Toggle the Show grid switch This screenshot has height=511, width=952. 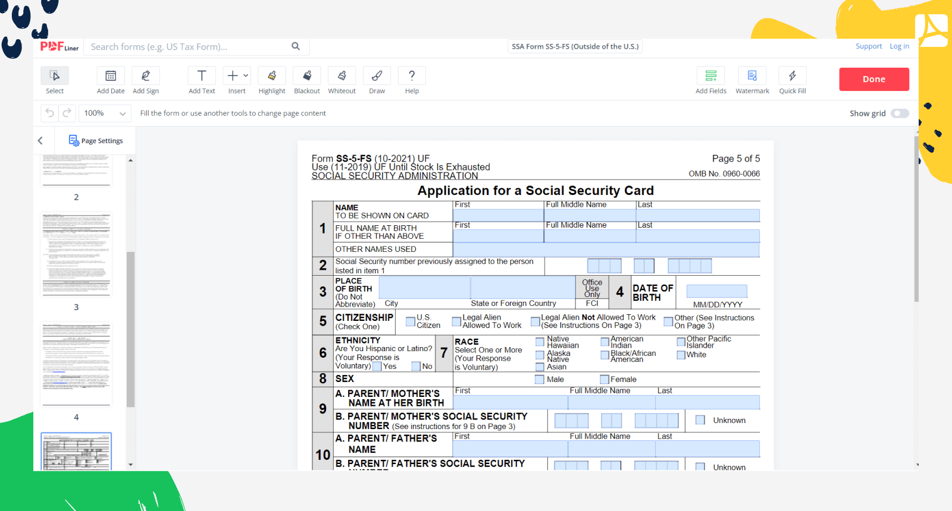click(900, 113)
